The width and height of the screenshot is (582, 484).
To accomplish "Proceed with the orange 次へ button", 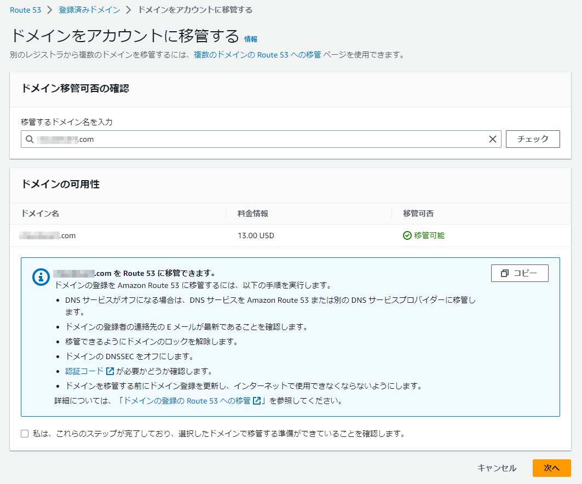I will coord(551,468).
